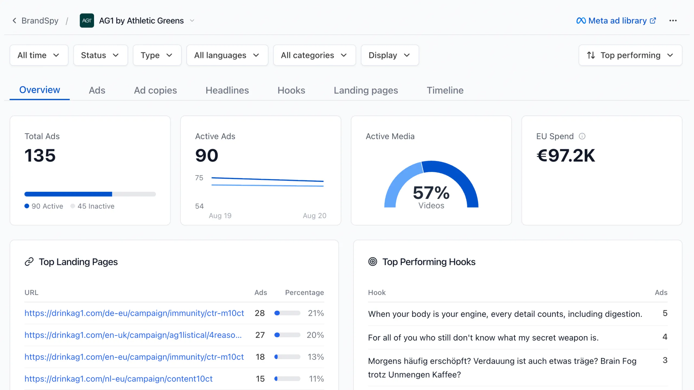The width and height of the screenshot is (694, 390).
Task: Open the All languages filter
Action: (227, 55)
